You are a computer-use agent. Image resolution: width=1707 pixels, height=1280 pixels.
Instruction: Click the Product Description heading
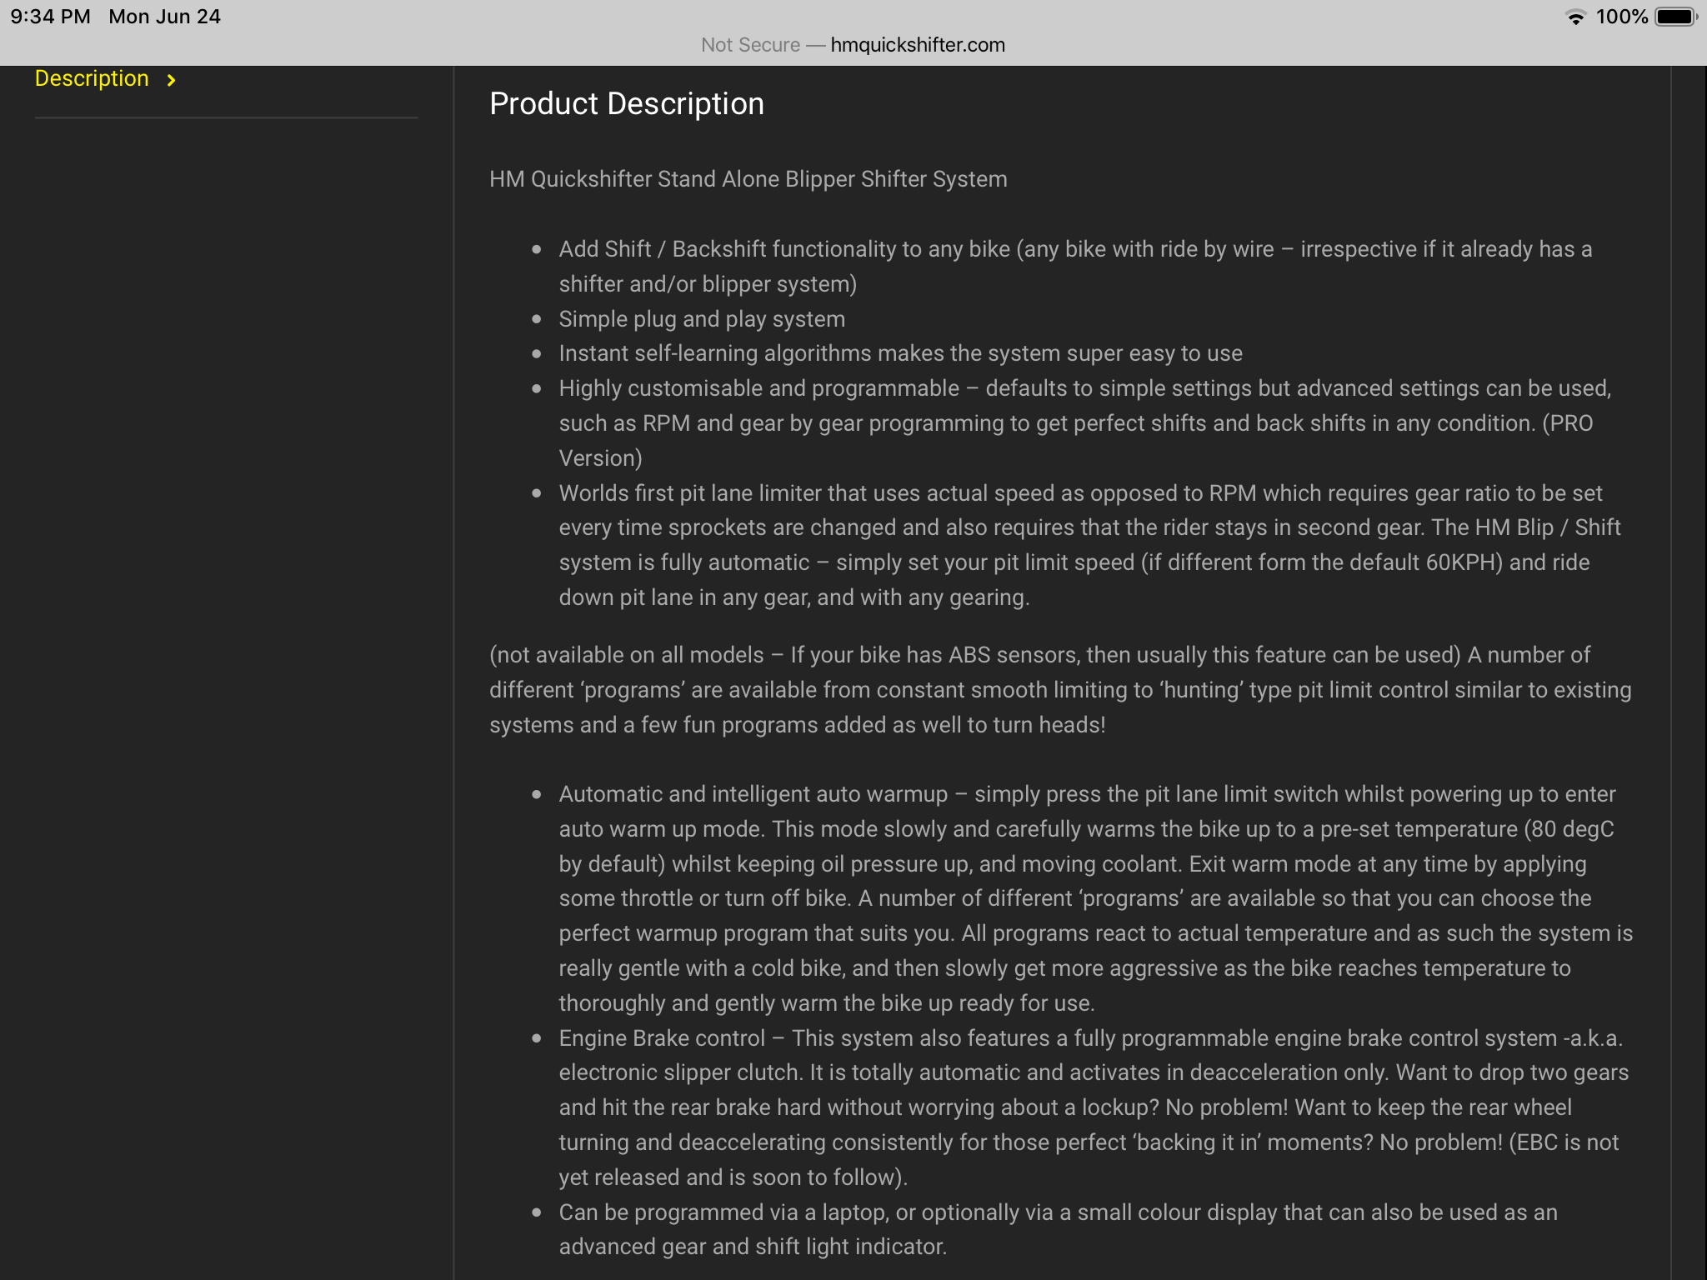pyautogui.click(x=626, y=104)
